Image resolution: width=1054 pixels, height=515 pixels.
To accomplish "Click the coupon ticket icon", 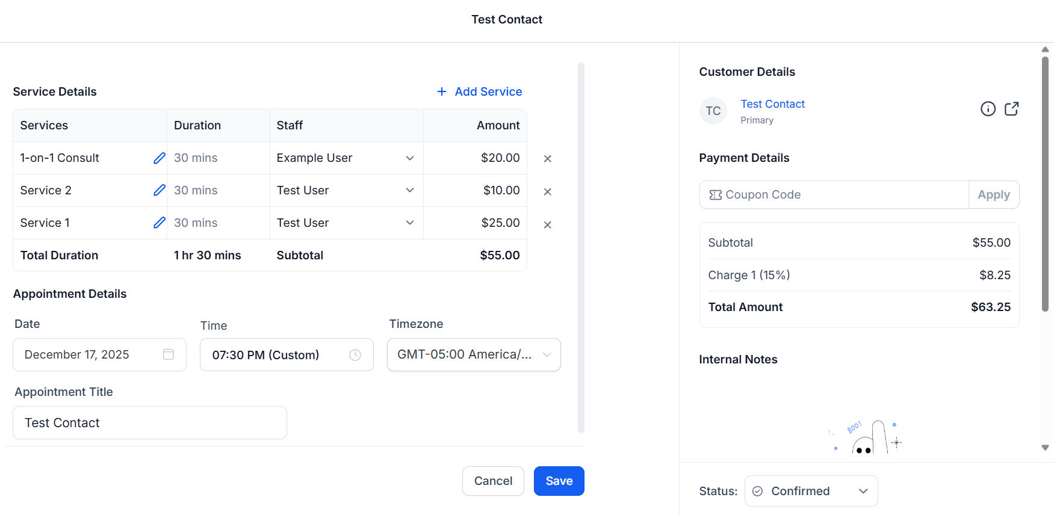I will pyautogui.click(x=715, y=195).
